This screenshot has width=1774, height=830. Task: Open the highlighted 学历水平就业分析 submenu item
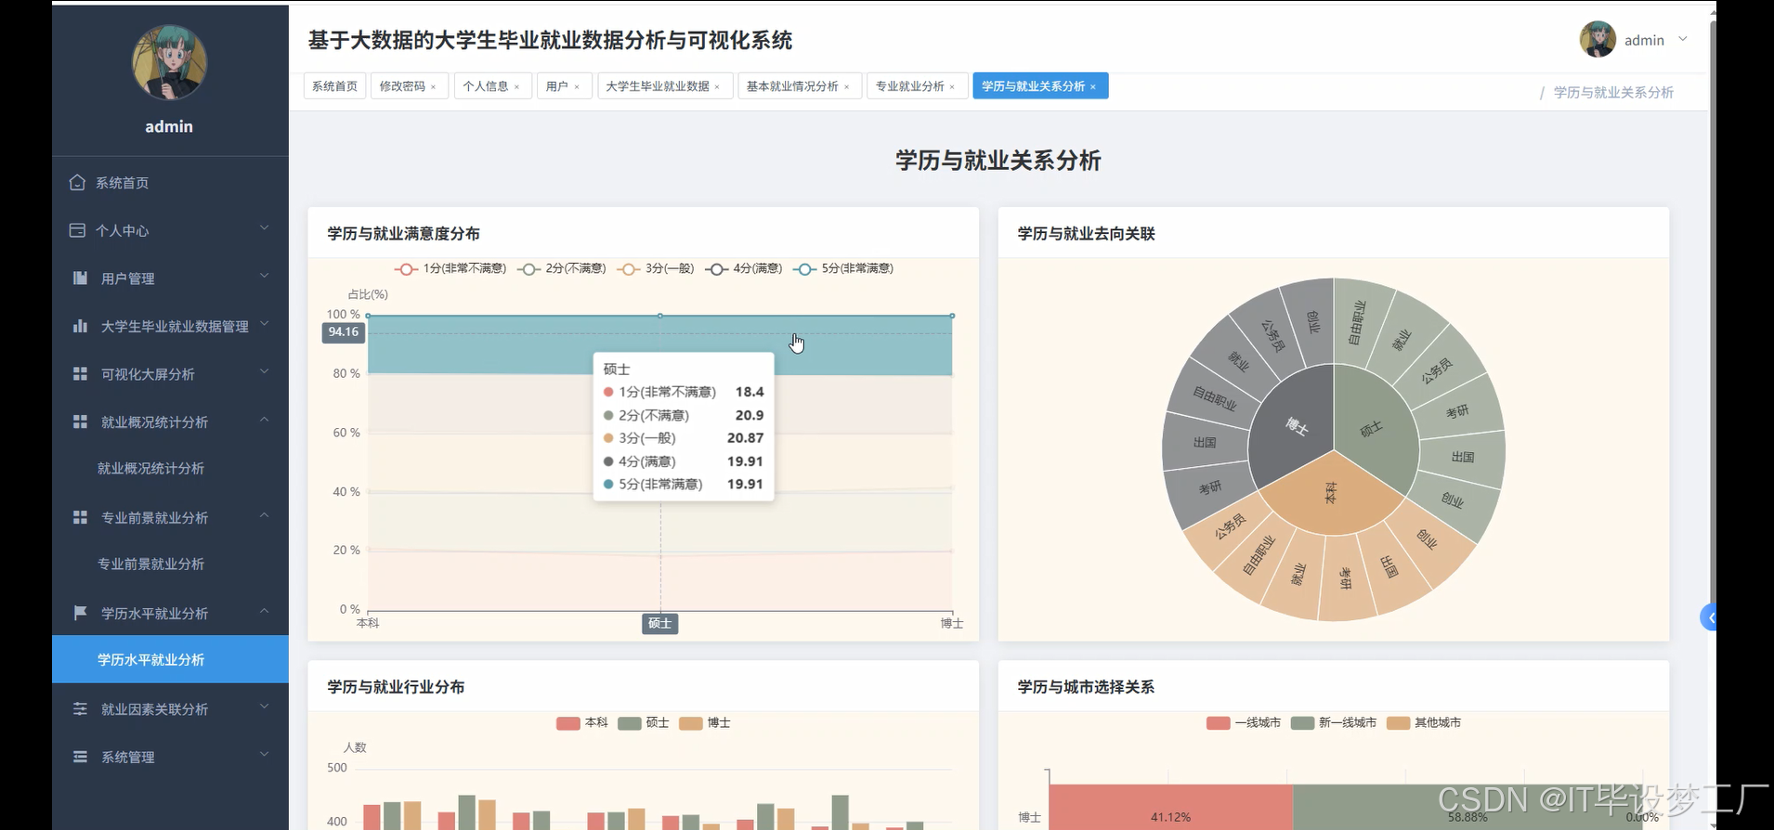pos(170,660)
